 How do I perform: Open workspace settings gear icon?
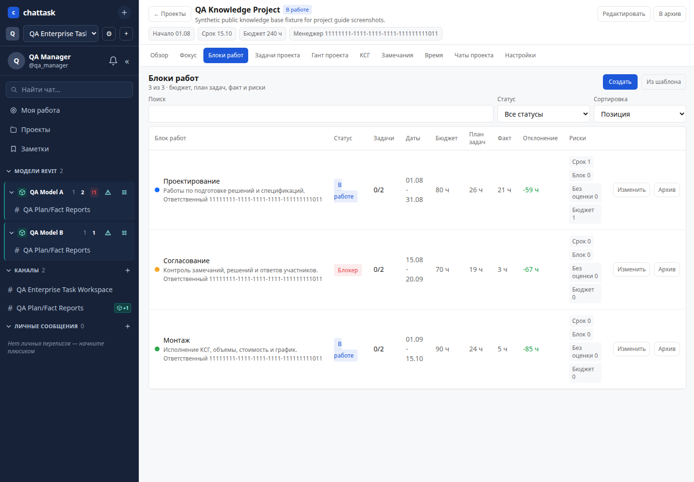click(x=109, y=34)
